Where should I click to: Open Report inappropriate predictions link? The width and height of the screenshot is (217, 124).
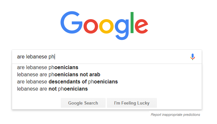[175, 115]
